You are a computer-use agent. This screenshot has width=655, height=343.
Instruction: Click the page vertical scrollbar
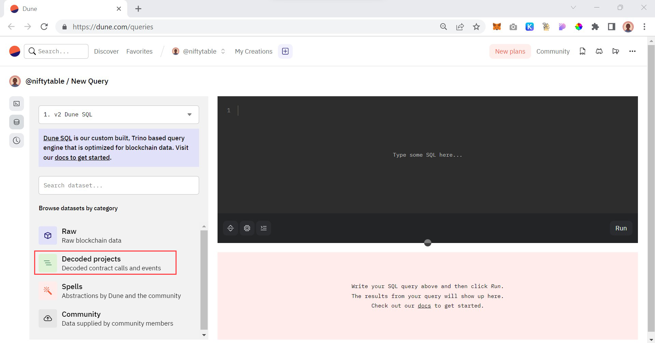[651, 188]
